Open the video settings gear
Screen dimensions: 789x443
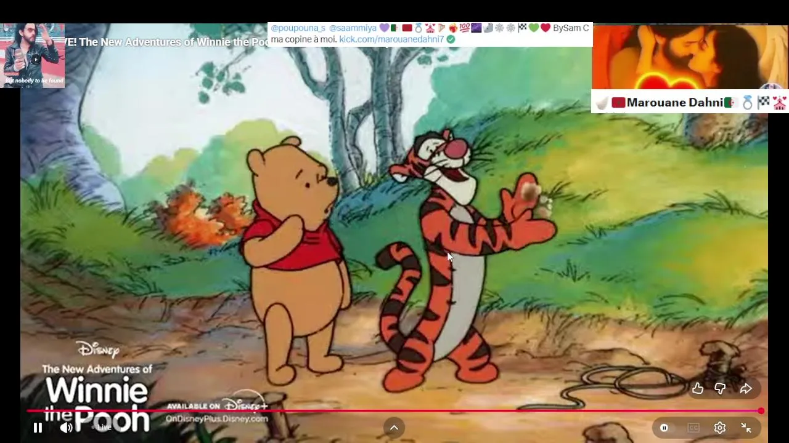click(720, 428)
